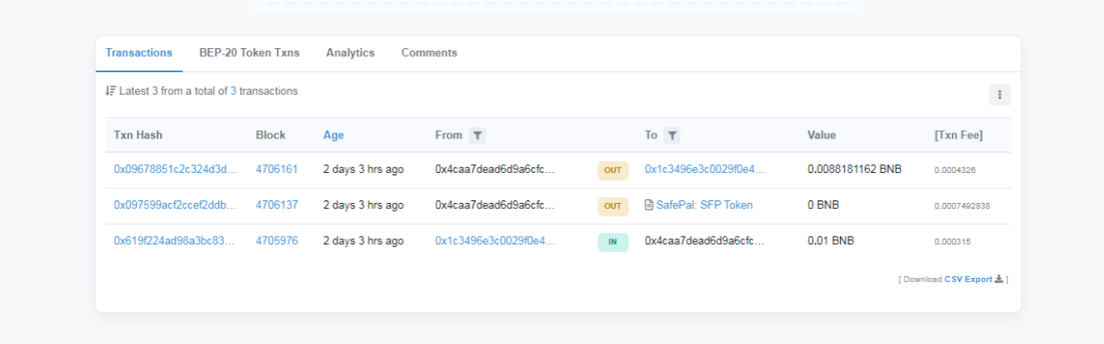Click the sort icon beside Latest 3
This screenshot has width=1104, height=344.
pos(110,91)
